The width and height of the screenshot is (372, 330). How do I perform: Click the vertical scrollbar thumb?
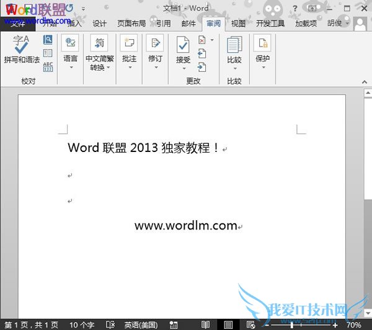(x=368, y=149)
